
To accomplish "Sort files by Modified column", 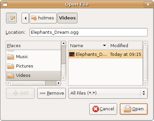I will click(x=125, y=45).
